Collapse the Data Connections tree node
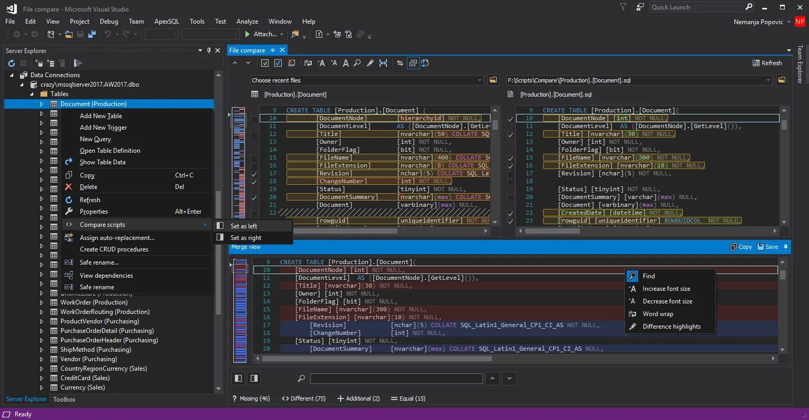Viewport: 809px width, 420px height. [12, 75]
